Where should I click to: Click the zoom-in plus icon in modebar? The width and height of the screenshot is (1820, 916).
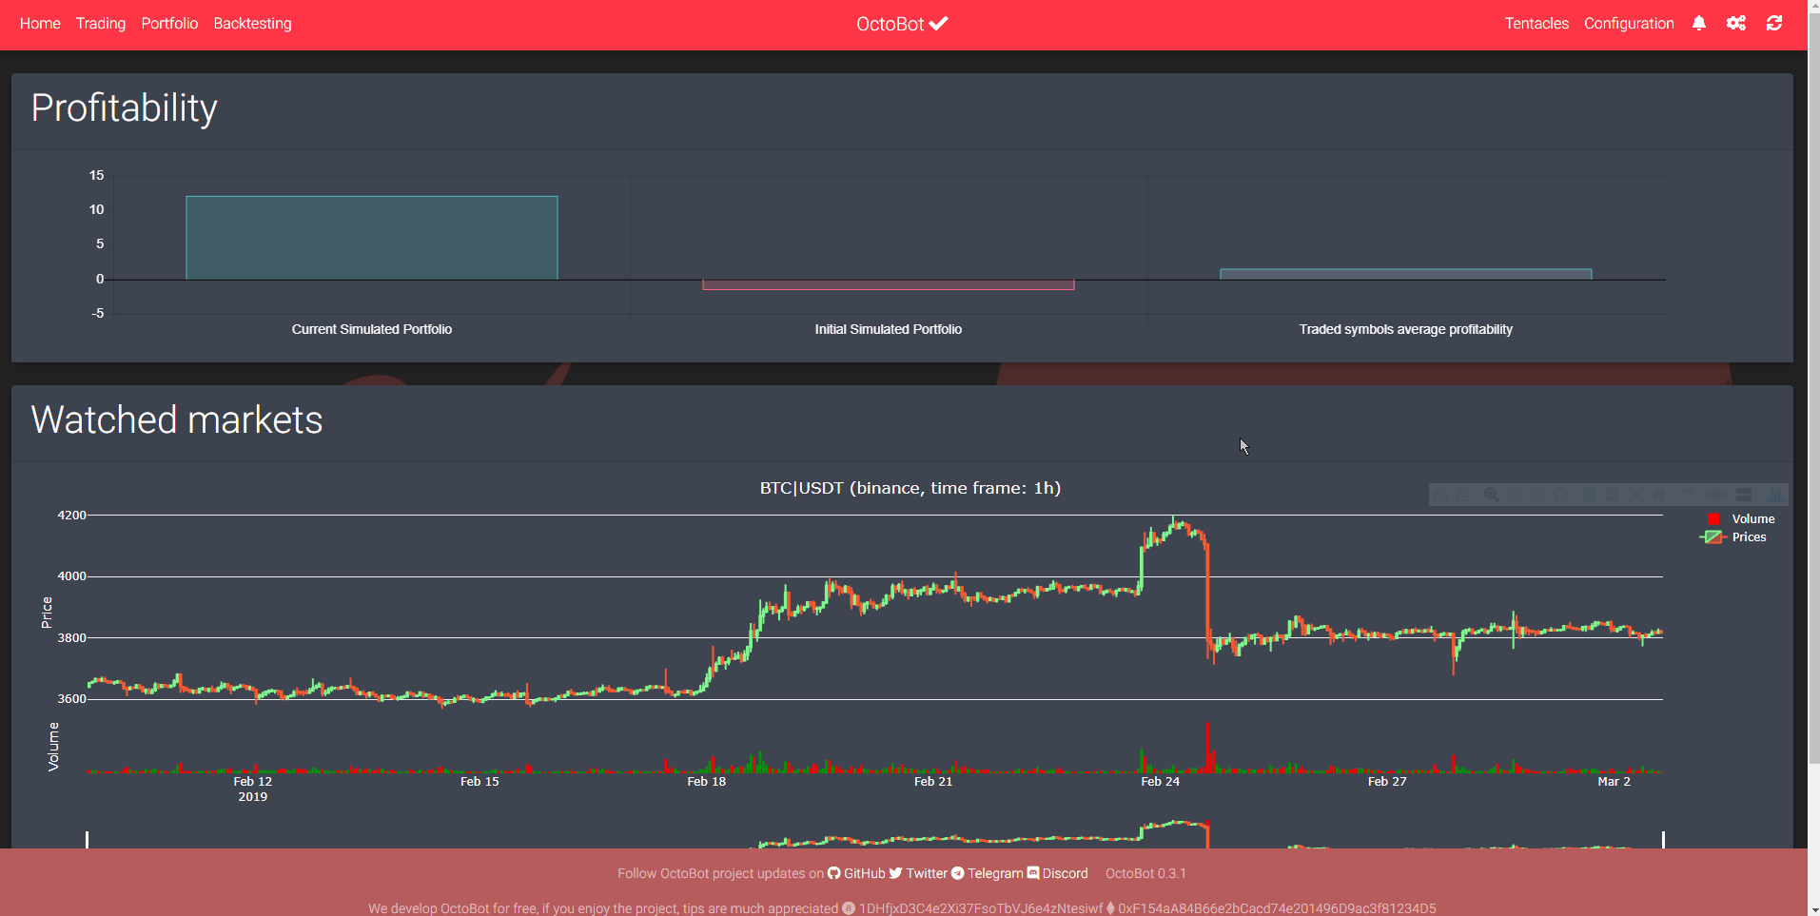(x=1590, y=495)
